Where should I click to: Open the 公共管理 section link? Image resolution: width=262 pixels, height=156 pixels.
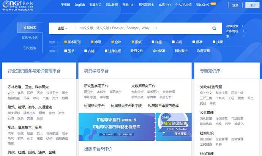pyautogui.click(x=207, y=113)
